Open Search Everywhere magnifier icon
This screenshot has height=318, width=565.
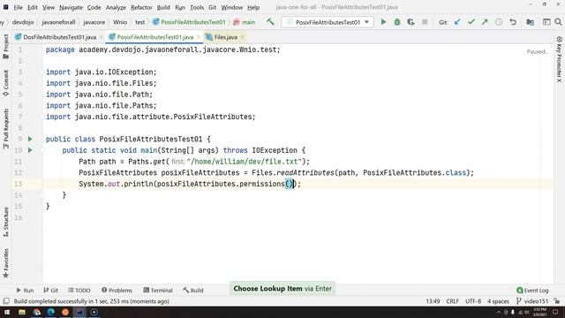point(558,22)
